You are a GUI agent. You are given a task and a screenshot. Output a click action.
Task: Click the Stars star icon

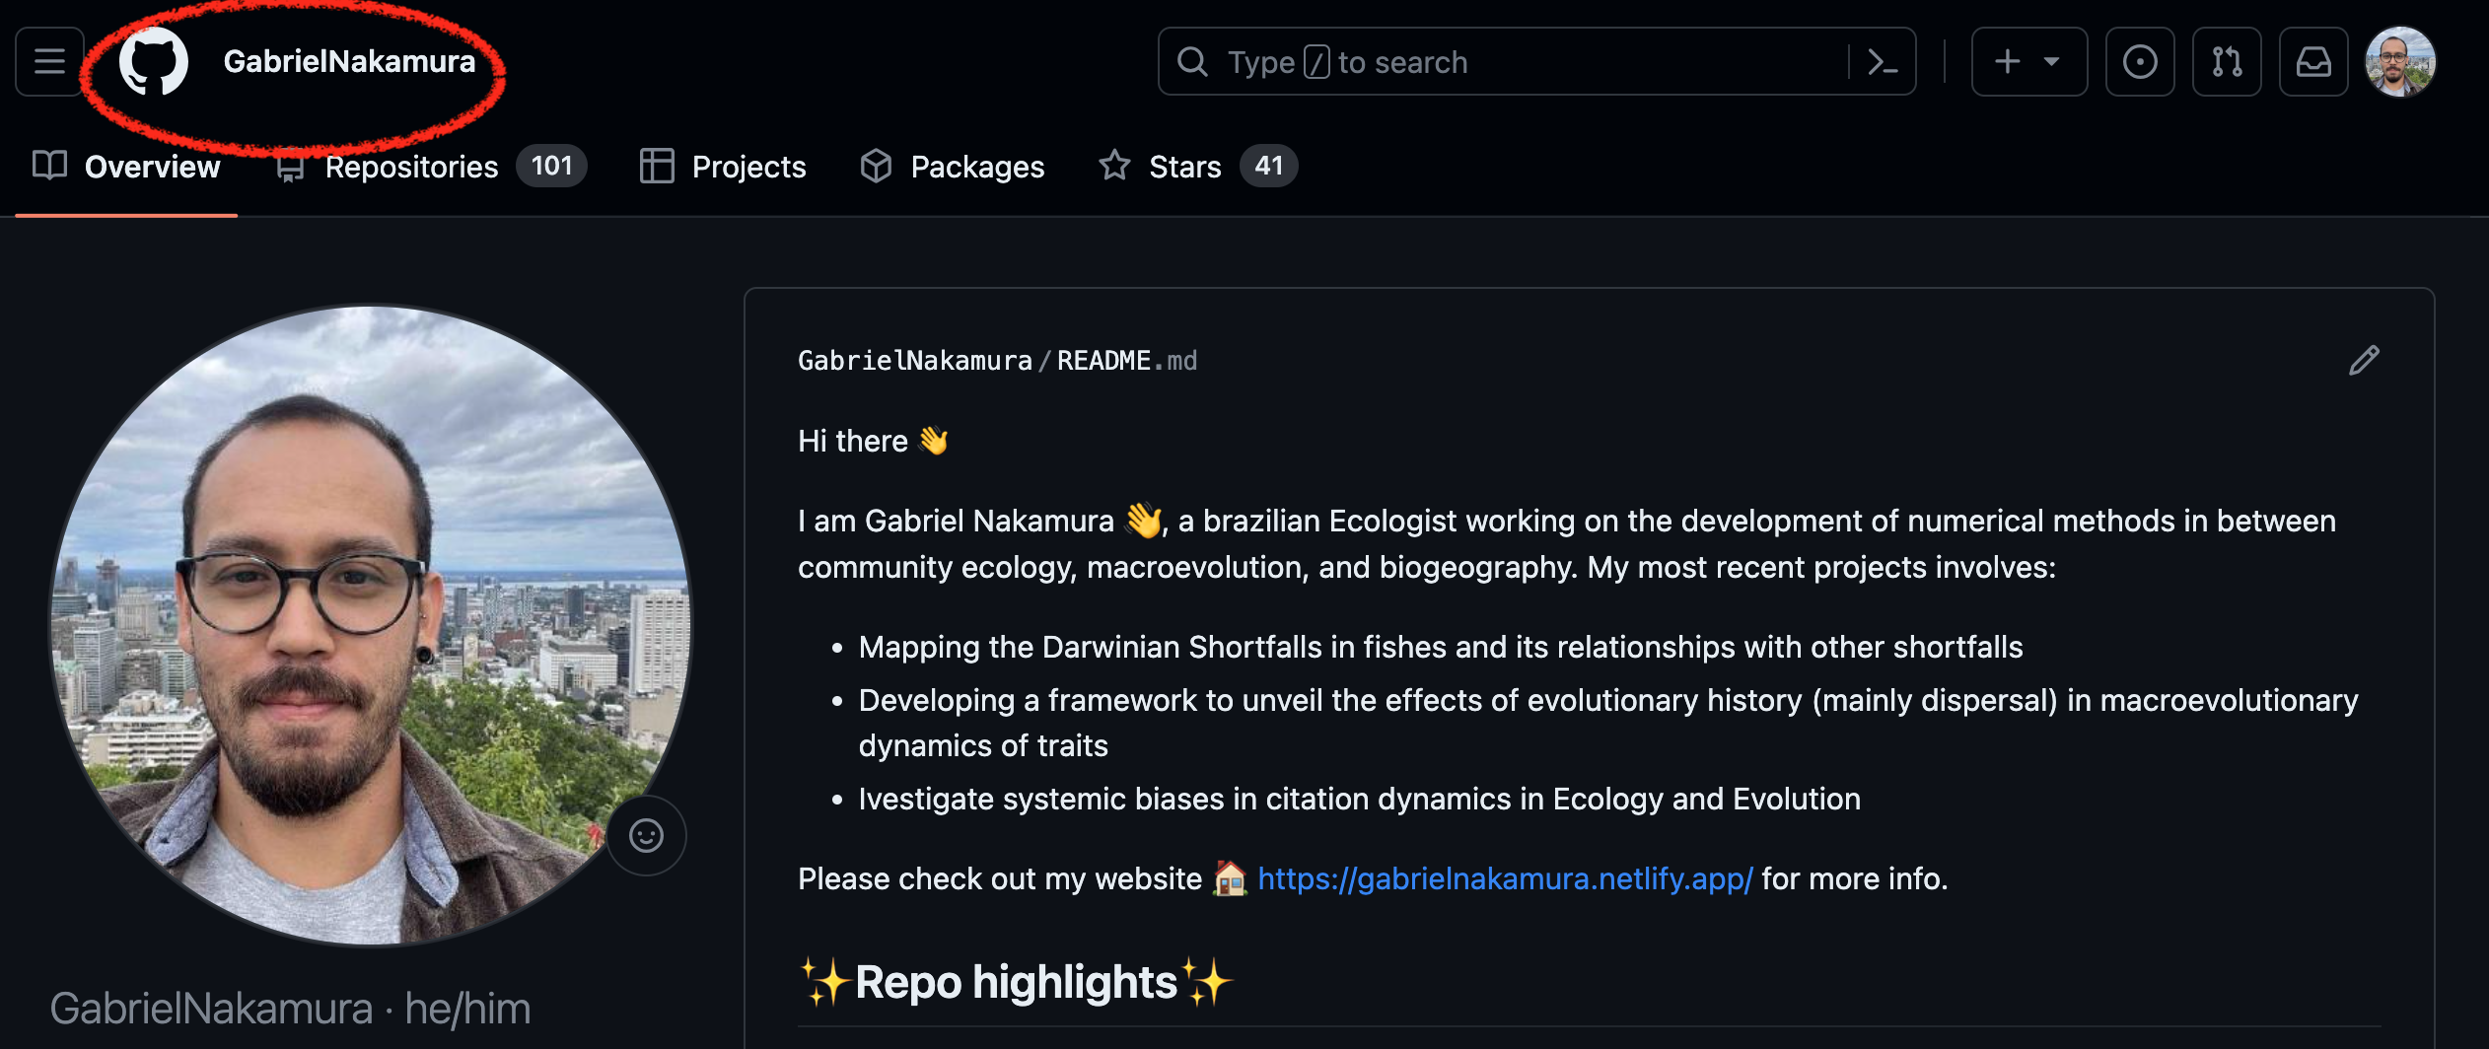[x=1114, y=165]
